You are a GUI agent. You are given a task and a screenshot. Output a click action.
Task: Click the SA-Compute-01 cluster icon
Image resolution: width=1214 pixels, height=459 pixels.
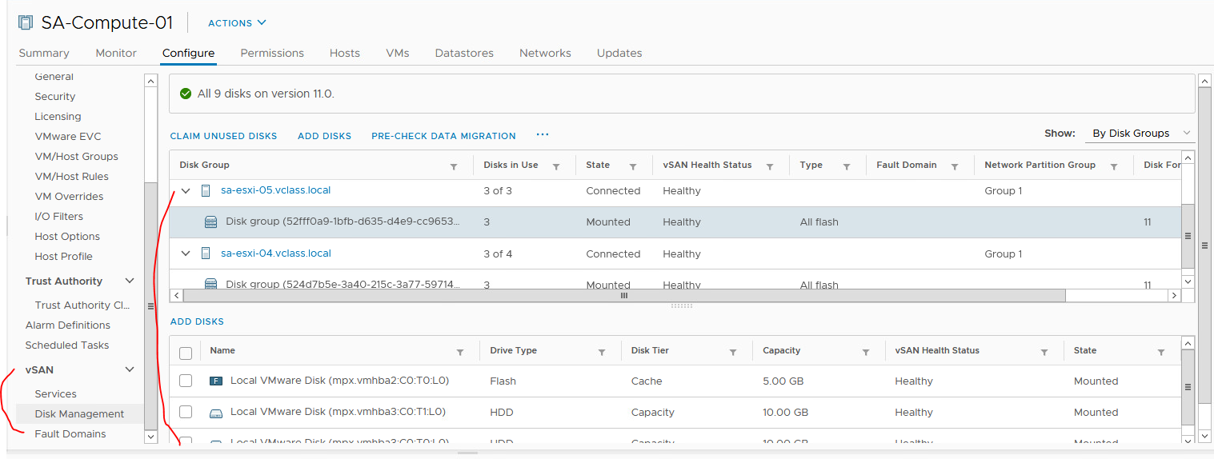tap(26, 22)
